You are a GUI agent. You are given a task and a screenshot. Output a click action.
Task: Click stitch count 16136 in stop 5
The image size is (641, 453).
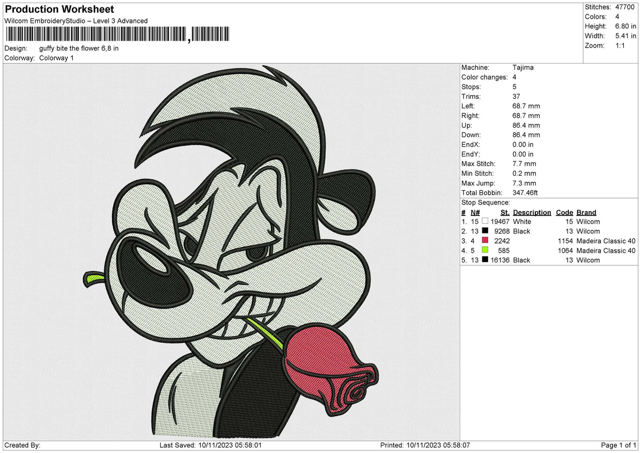(499, 260)
